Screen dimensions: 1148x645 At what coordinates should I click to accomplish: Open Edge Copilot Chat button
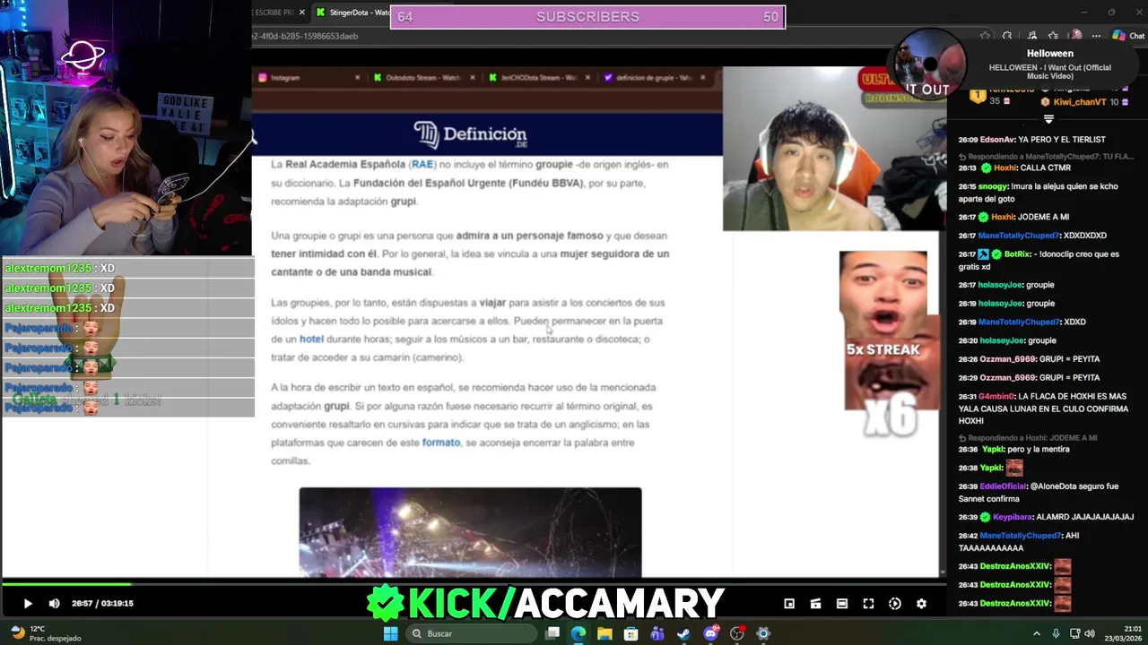1128,36
